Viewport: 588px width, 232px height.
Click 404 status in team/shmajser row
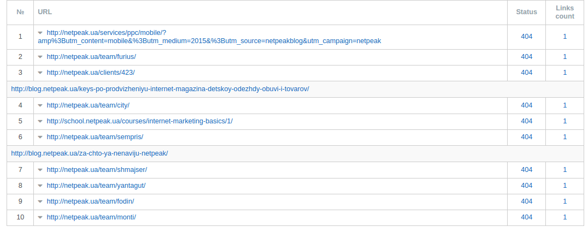526,170
